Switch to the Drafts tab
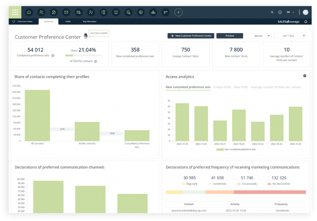The width and height of the screenshot is (317, 221). tap(68, 21)
